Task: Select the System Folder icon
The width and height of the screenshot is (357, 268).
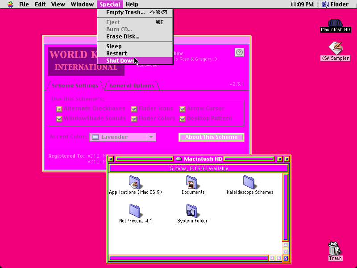Action: (x=192, y=210)
